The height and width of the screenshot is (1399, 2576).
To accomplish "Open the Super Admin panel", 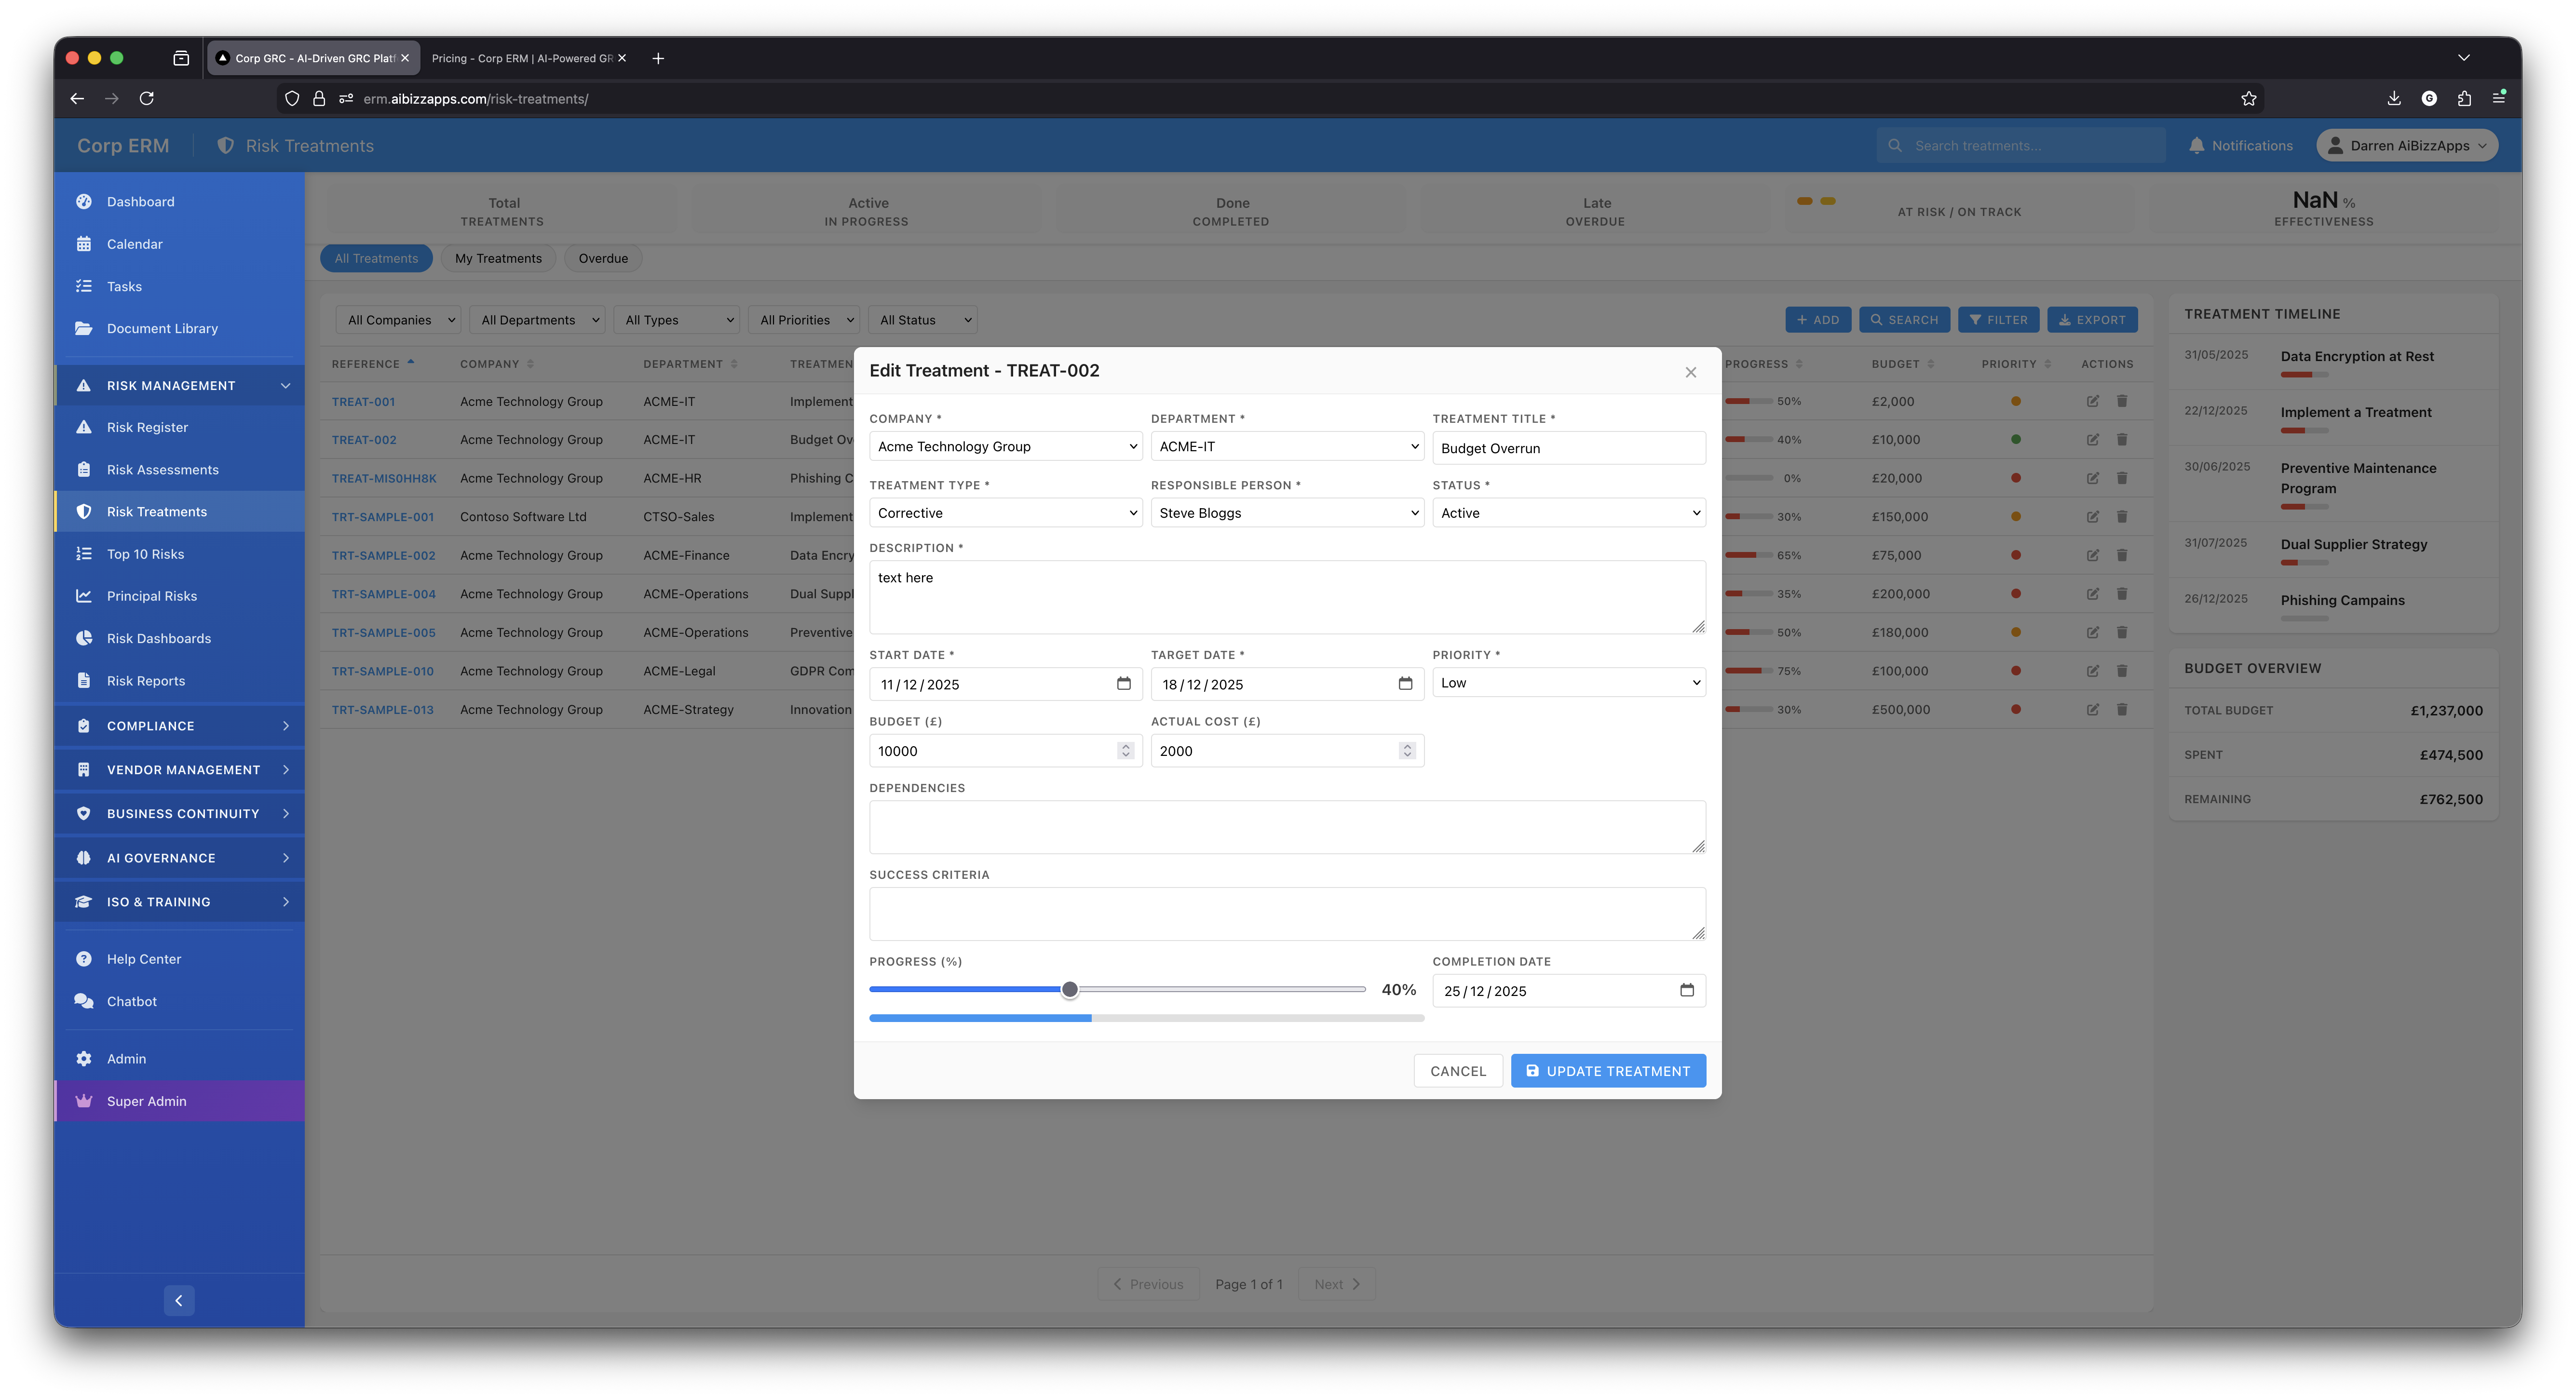I will pos(146,1100).
